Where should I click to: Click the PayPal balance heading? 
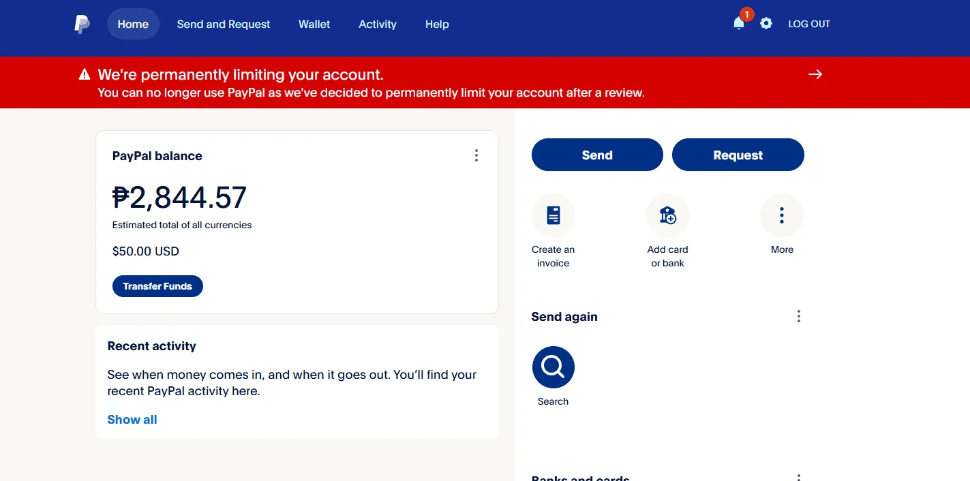pos(157,156)
